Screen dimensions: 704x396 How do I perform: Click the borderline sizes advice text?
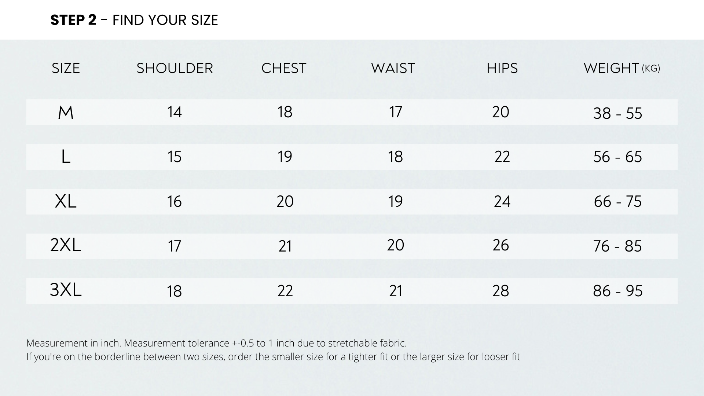tap(273, 357)
